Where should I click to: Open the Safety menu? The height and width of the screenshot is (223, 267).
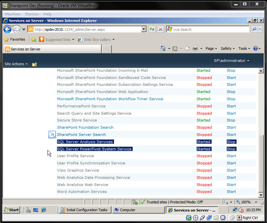coord(228,49)
